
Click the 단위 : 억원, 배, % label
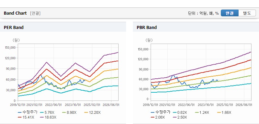pyautogui.click(x=203, y=13)
